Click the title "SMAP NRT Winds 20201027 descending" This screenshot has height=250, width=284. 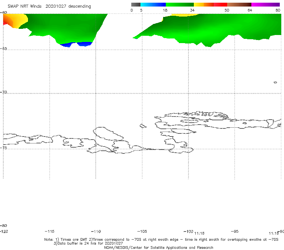click(49, 6)
